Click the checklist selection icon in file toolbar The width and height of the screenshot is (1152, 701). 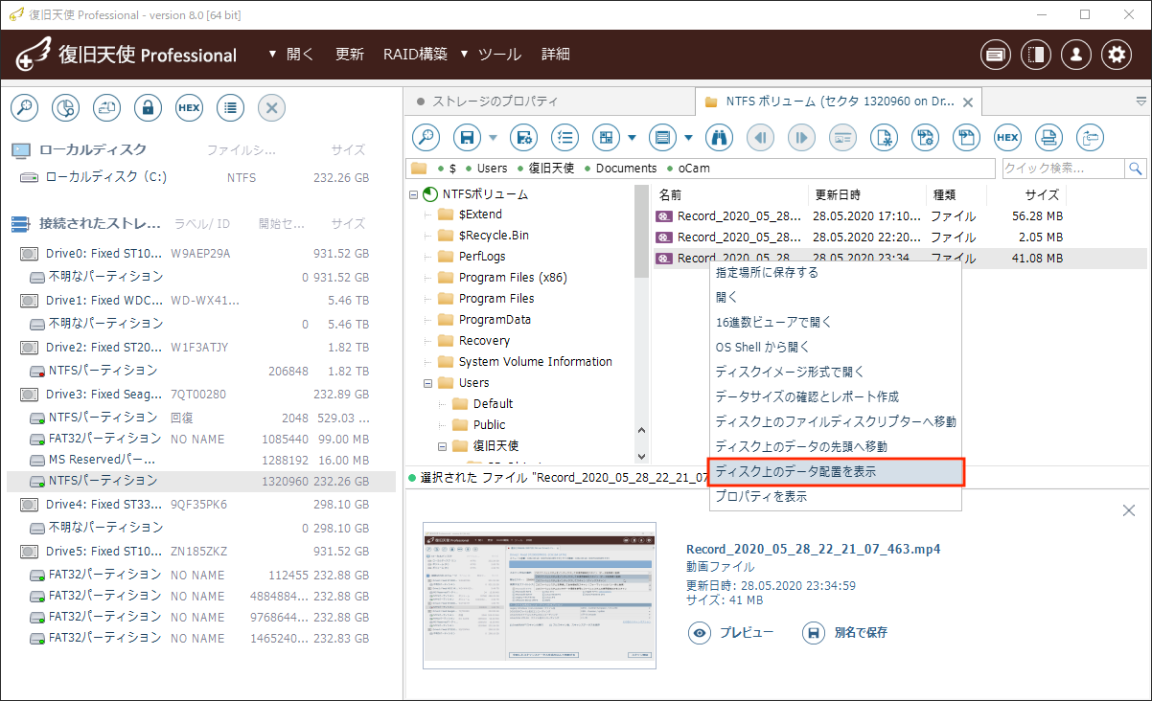(564, 137)
